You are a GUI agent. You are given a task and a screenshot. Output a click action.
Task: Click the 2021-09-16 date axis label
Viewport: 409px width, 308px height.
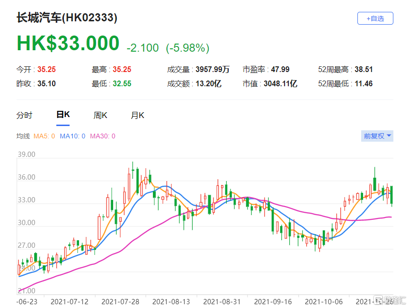click(273, 302)
